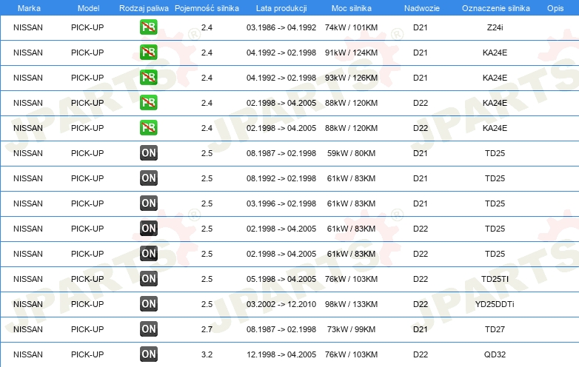Click the 03.1986 -> 04.1992 production dates
The image size is (579, 367).
click(x=281, y=27)
